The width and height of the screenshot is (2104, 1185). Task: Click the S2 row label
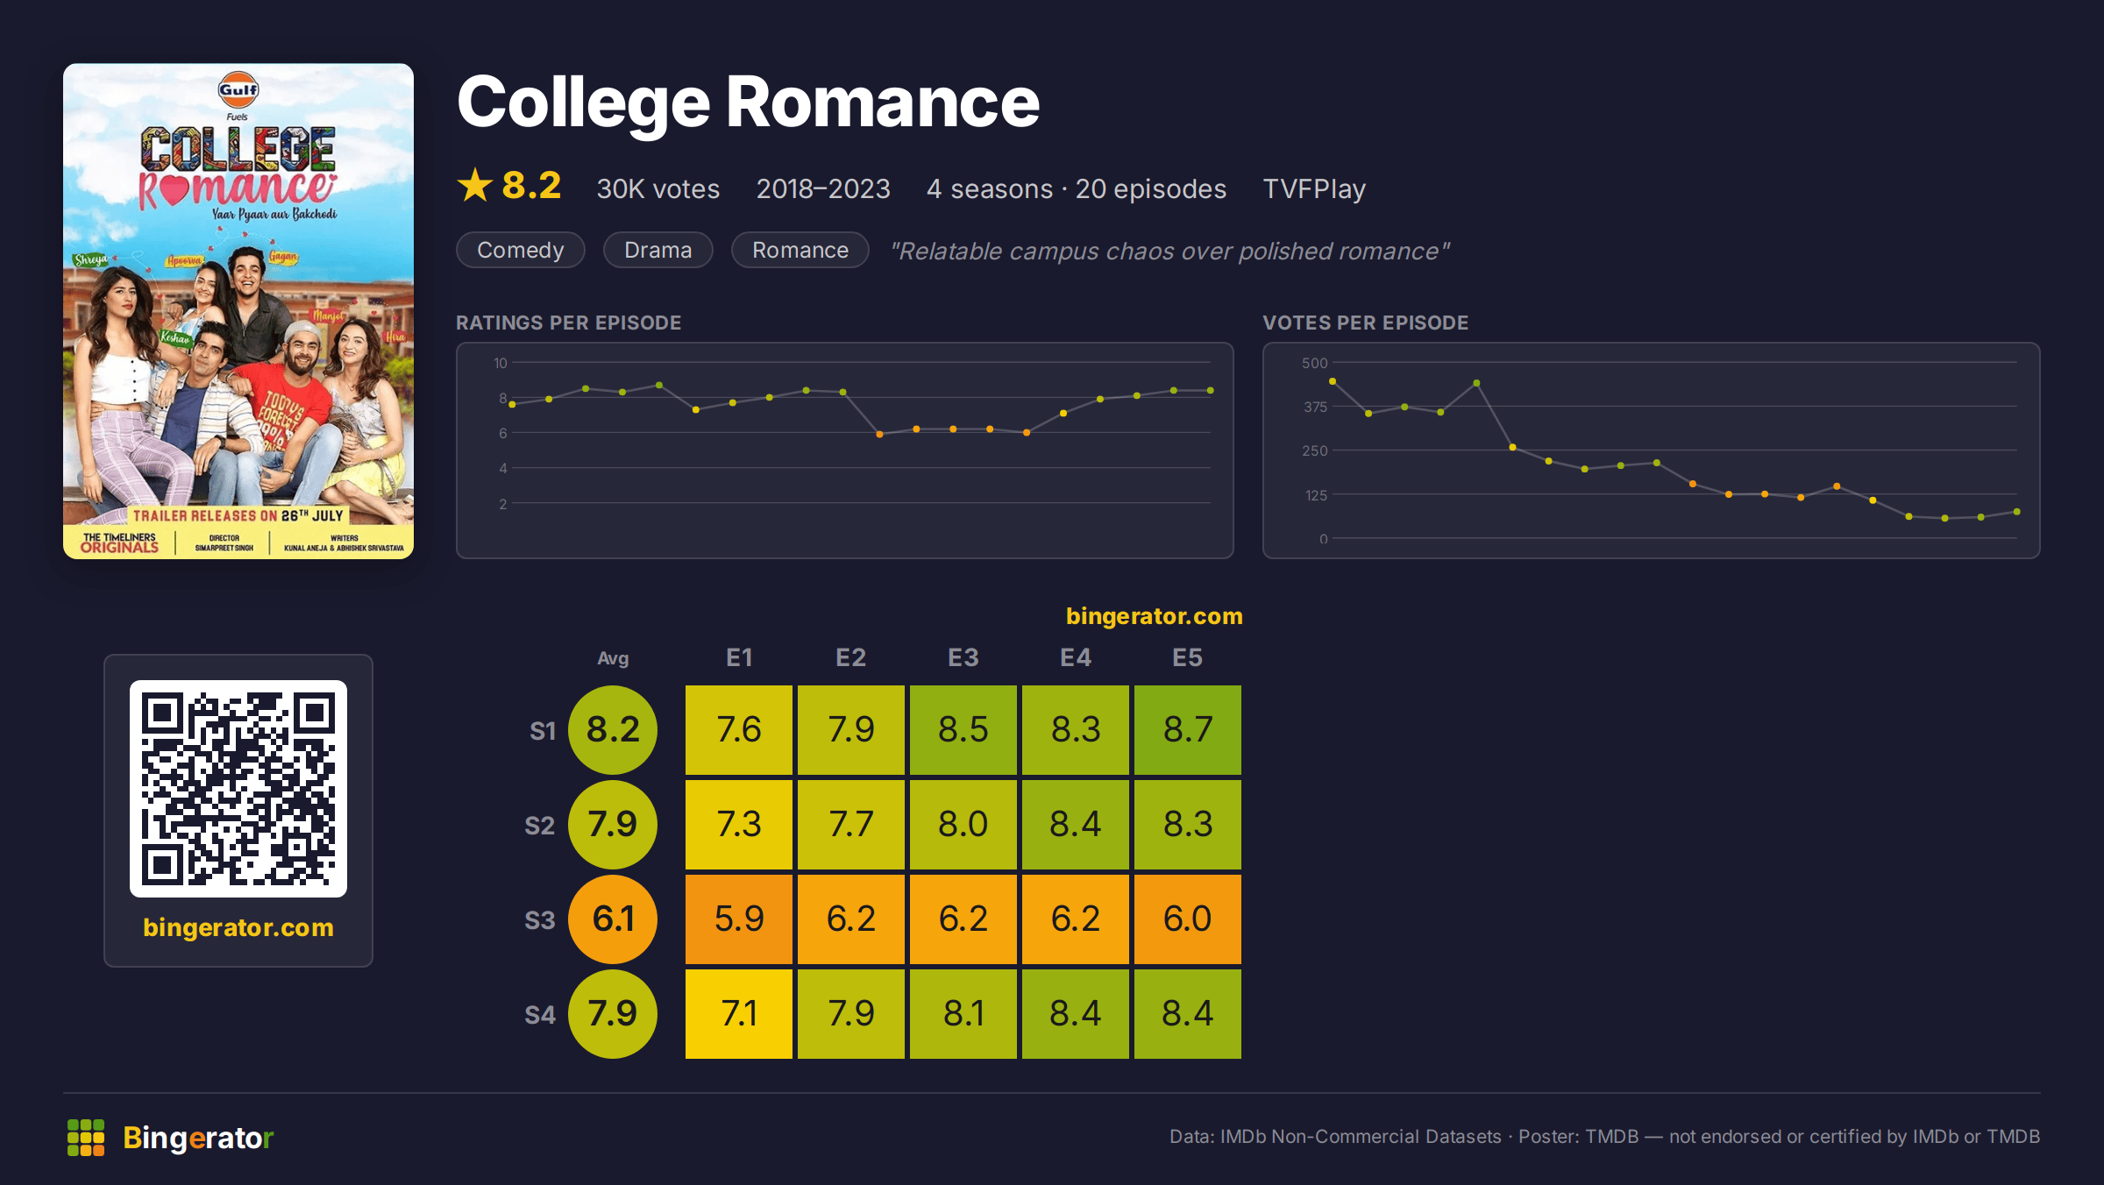tap(540, 826)
